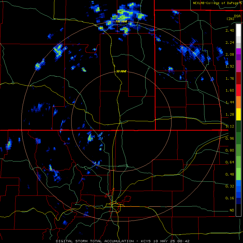Click the 50 NMI range ring label
Image resolution: width=243 pixels, height=243 pixels.
121,71
